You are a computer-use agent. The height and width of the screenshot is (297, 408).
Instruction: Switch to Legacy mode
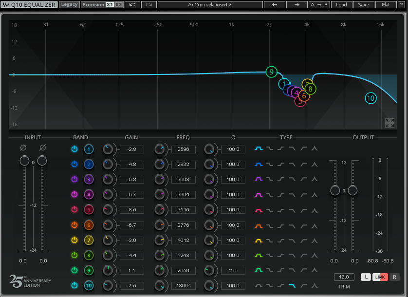pyautogui.click(x=69, y=5)
